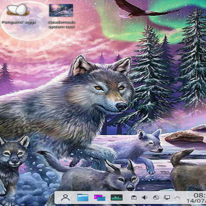Open the Penguins' eggs desktop icon
Image resolution: width=206 pixels, height=206 pixels.
pos(18,10)
